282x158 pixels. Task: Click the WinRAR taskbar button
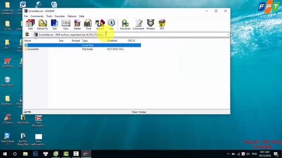[86, 154]
